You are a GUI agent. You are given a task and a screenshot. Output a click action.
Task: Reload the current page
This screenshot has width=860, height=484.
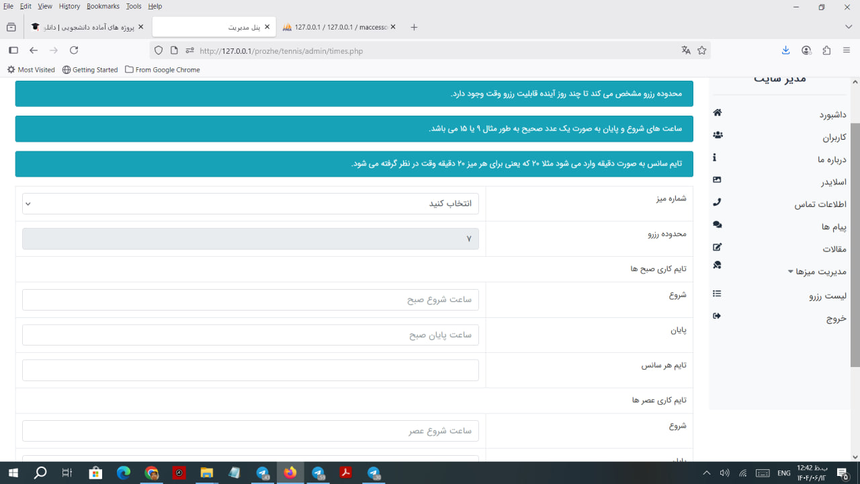74,50
